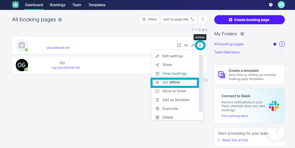Open Find out how here Slack link
Image resolution: width=295 pixels, height=148 pixels.
(235, 116)
